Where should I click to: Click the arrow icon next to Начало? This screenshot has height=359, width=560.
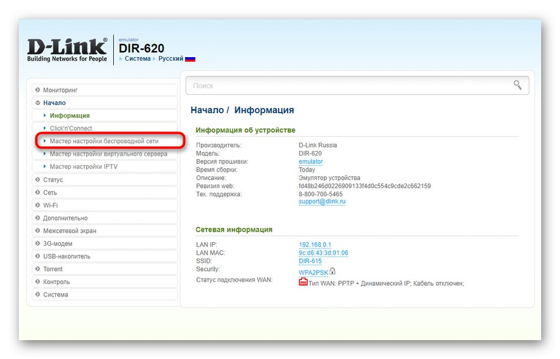click(x=38, y=103)
